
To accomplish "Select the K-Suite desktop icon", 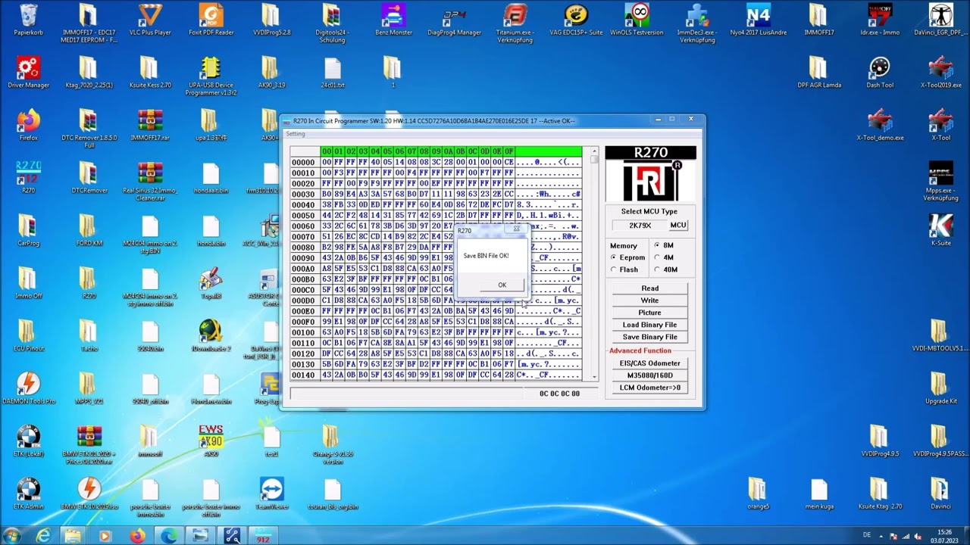I will 940,230.
